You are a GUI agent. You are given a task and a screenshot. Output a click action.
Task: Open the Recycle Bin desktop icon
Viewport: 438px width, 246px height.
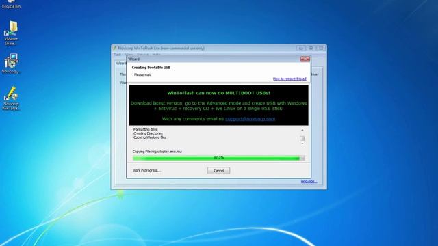pos(11,4)
